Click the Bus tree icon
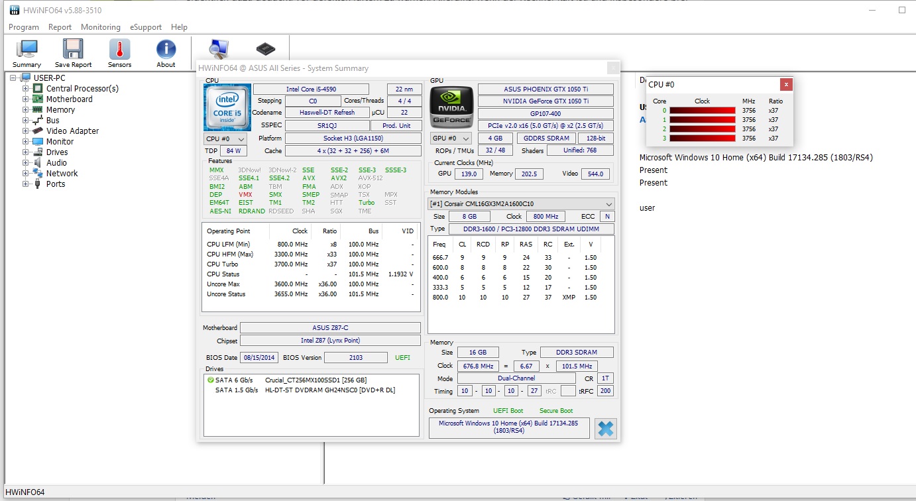 coord(38,120)
